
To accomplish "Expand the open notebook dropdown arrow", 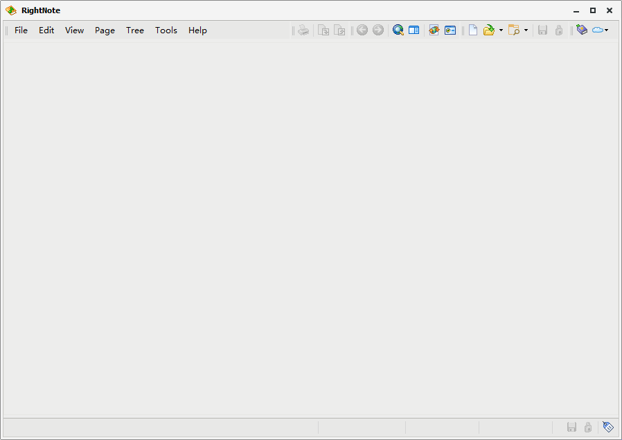I will (x=501, y=30).
